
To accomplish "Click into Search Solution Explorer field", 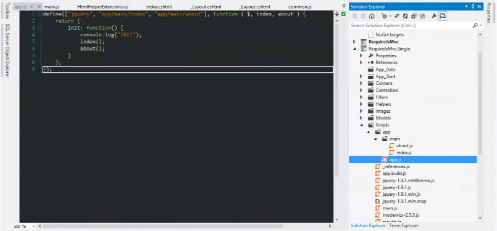I will pos(411,25).
